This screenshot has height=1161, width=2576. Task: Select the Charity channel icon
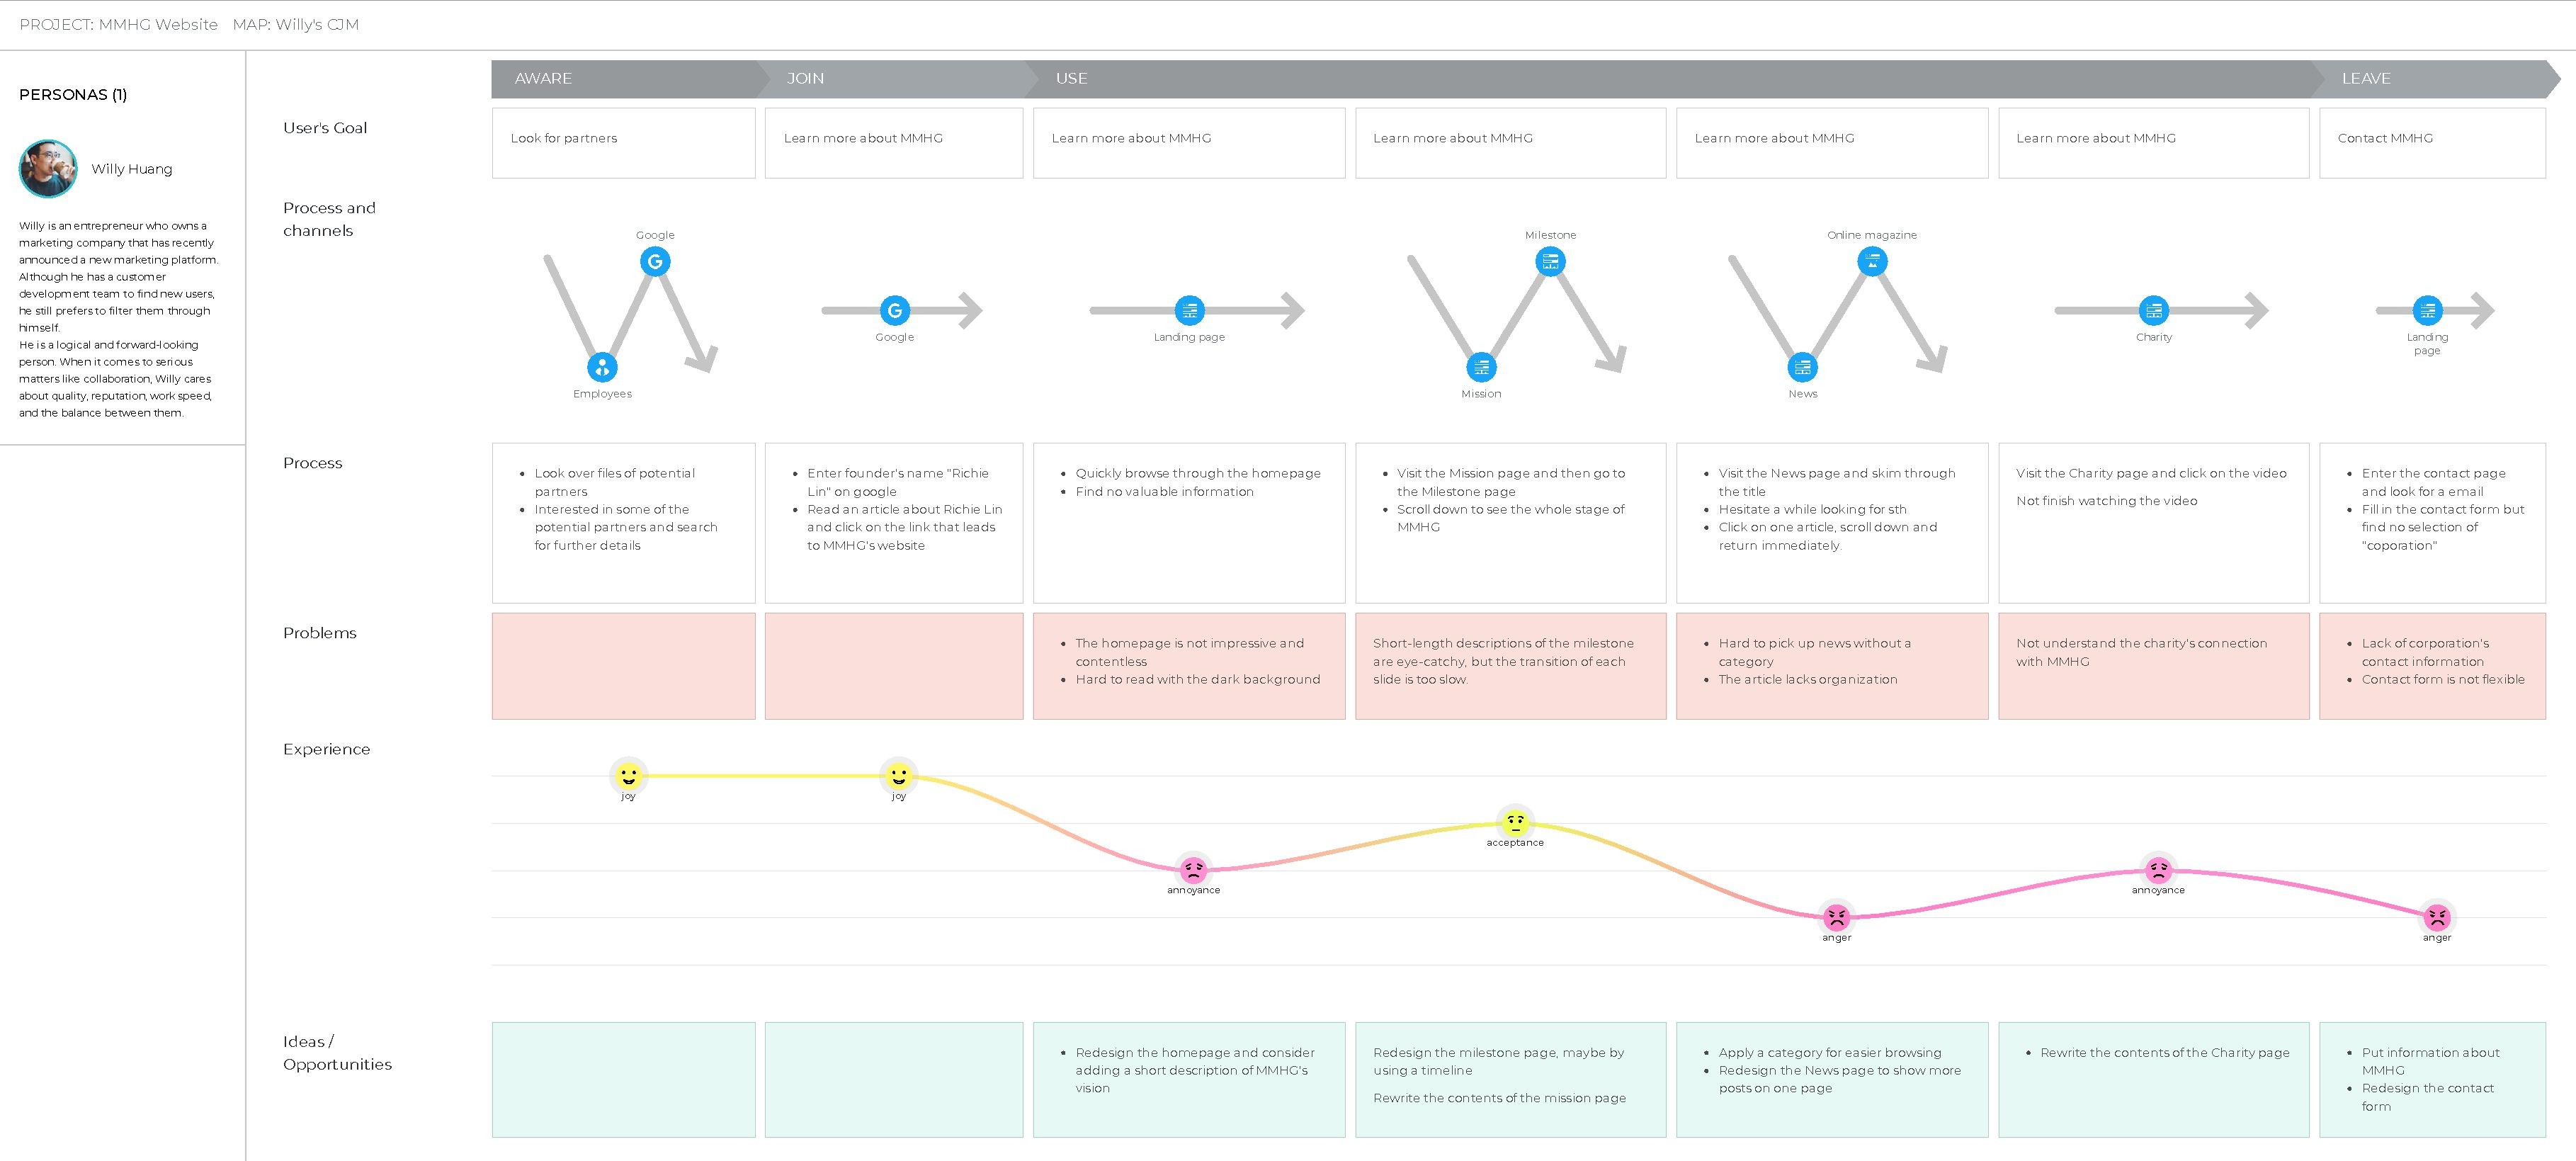2153,310
